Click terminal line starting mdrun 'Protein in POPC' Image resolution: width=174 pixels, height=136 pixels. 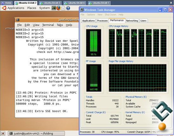click(43, 100)
